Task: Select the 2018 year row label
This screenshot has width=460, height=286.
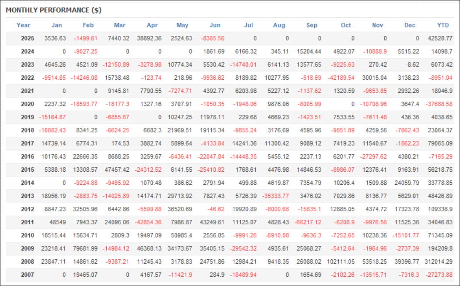Action: click(x=27, y=131)
